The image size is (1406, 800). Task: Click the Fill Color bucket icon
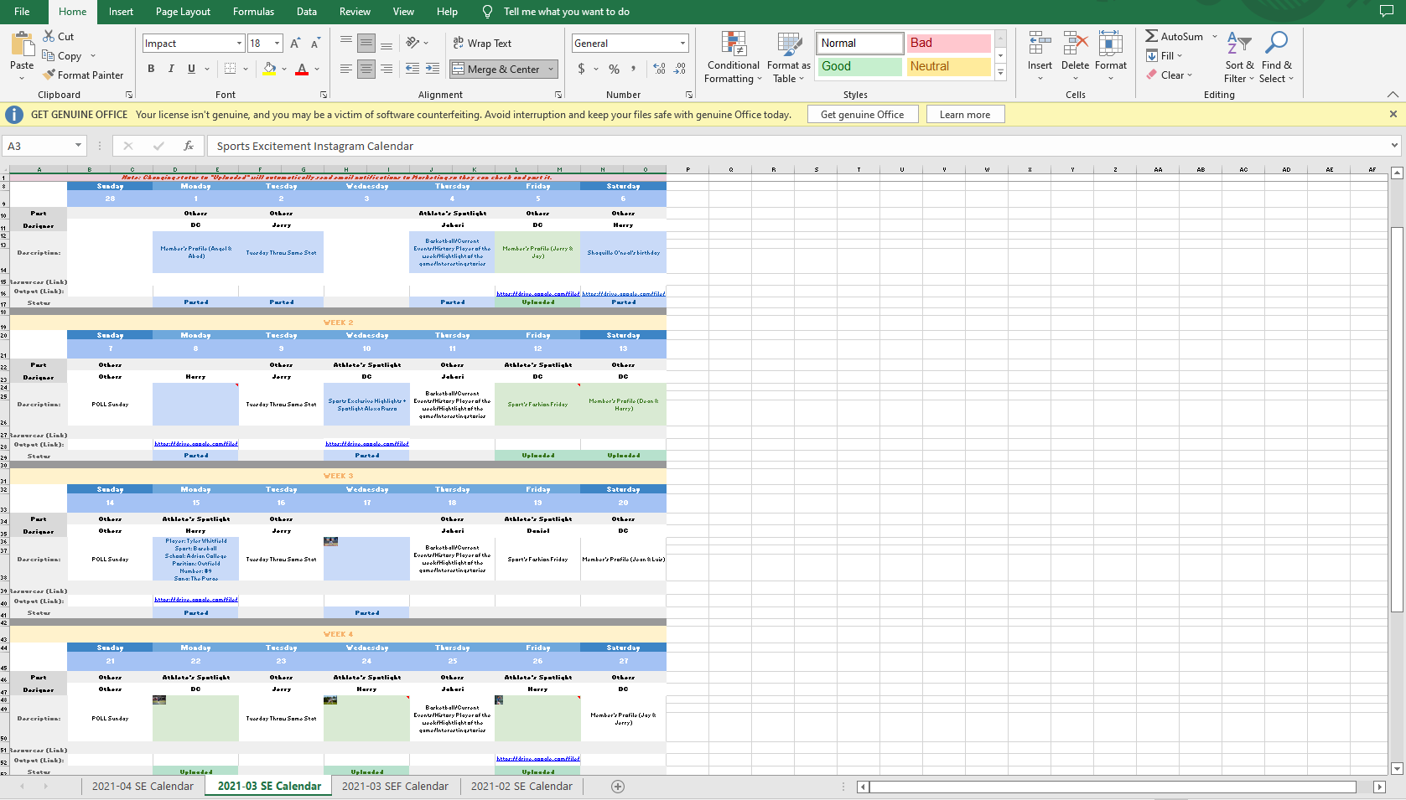pyautogui.click(x=269, y=69)
